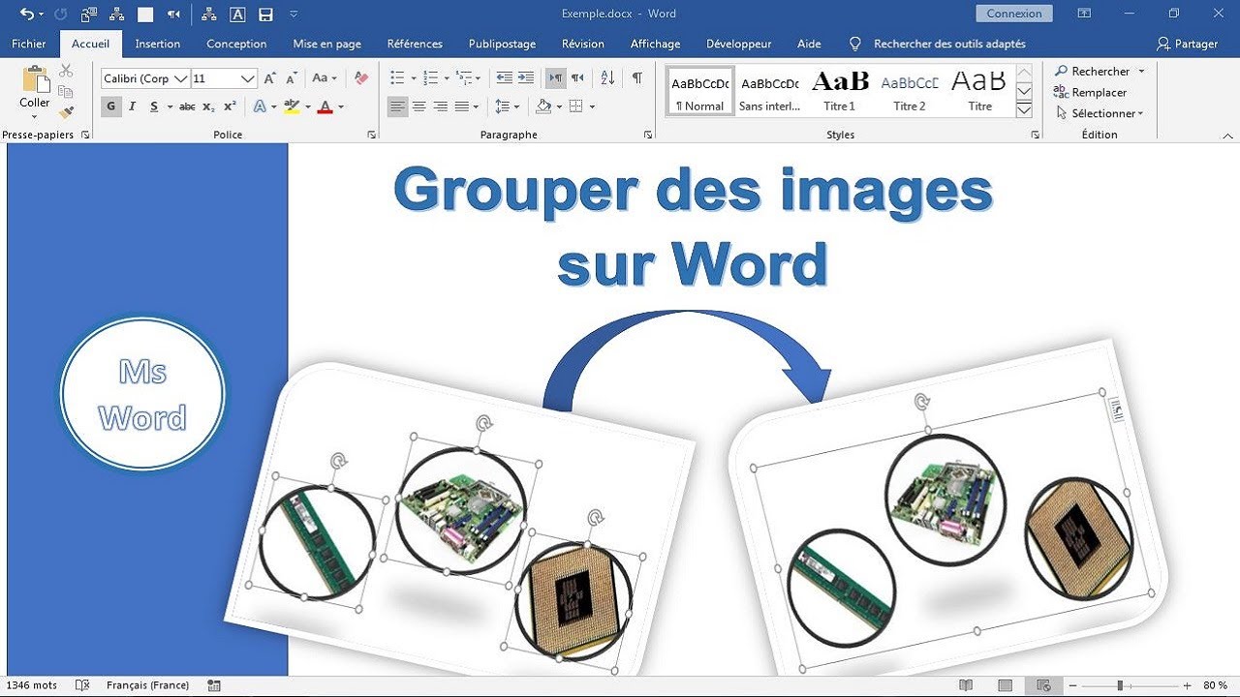Screen dimensions: 1240x697
Task: Switch to the Insertion tab
Action: 158,44
